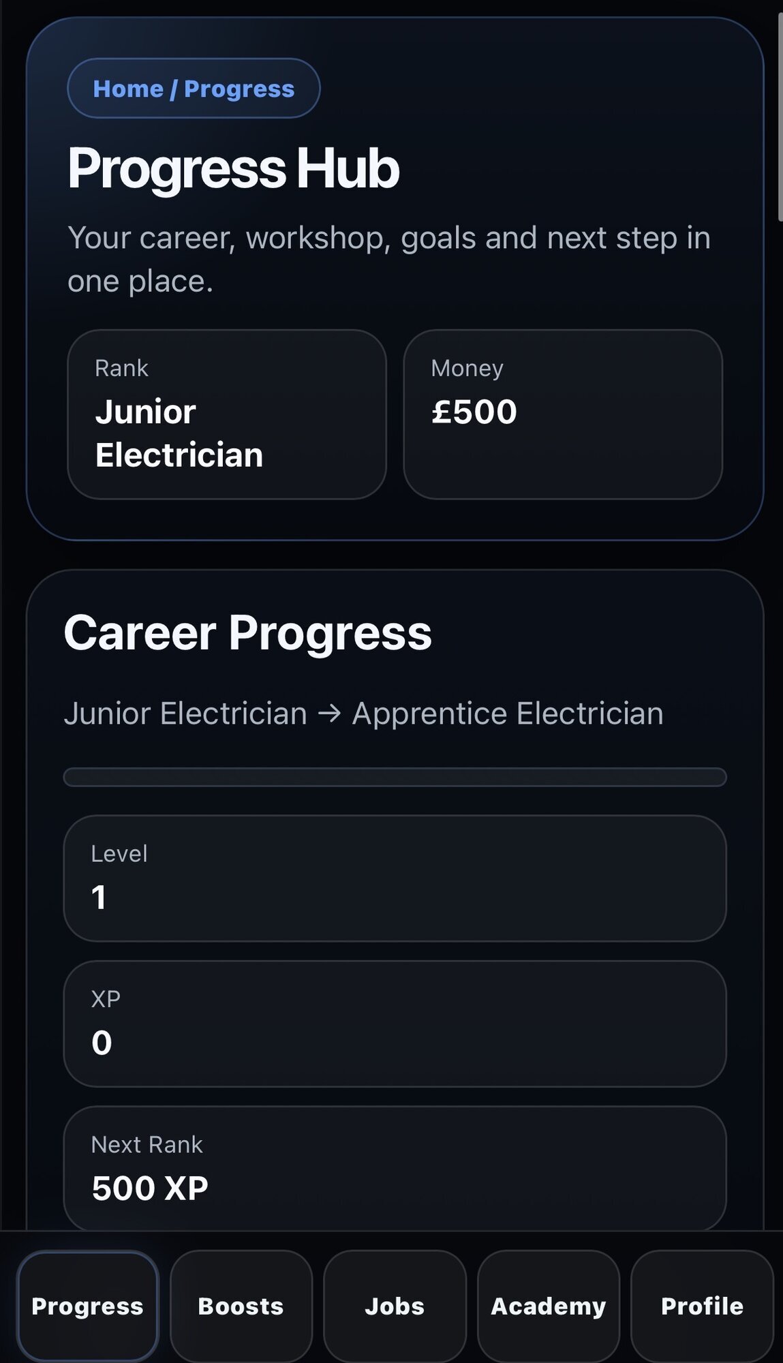Click the Home / Progress breadcrumb pill
Screen dimensions: 783x1363
point(194,89)
